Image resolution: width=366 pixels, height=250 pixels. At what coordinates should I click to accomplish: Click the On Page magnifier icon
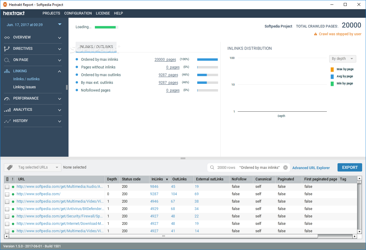7,60
